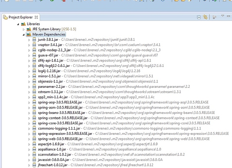The height and width of the screenshot is (168, 232).
Task: Select slf4j-log4j12-1.6.1.jar file name
Action: pyautogui.click(x=54, y=66)
